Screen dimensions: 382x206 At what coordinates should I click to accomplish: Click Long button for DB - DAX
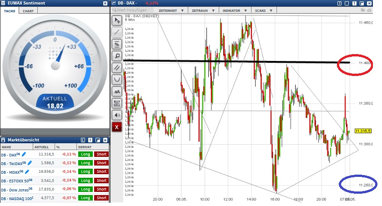pyautogui.click(x=85, y=154)
